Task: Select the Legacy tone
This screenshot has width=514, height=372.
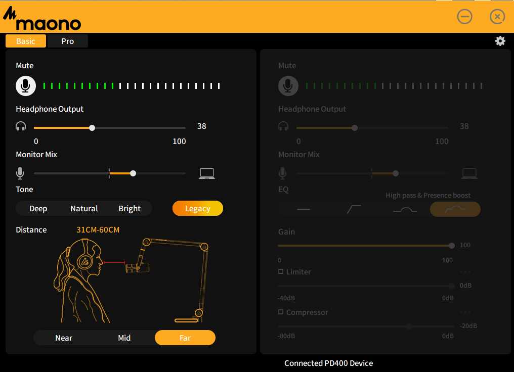Action: point(197,208)
